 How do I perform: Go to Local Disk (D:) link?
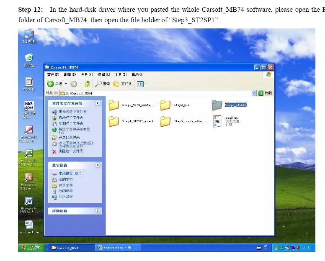(x=67, y=174)
